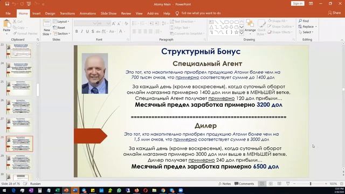
Task: Open the Shape Outline dropdown
Action: (281, 26)
